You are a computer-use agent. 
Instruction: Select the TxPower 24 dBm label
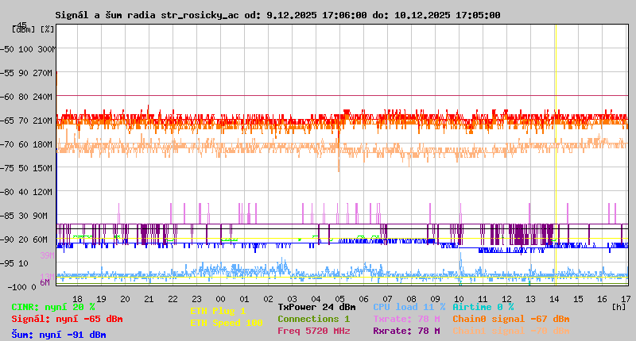click(x=316, y=307)
